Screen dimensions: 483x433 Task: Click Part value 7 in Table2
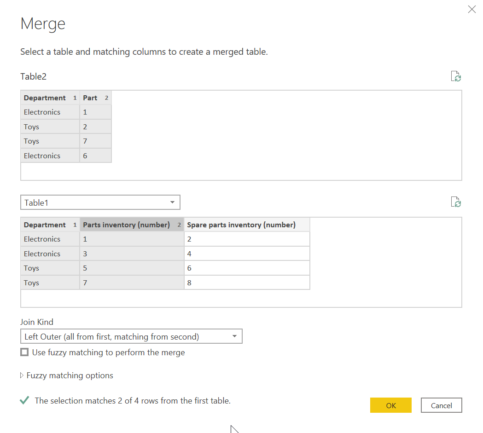pos(95,141)
